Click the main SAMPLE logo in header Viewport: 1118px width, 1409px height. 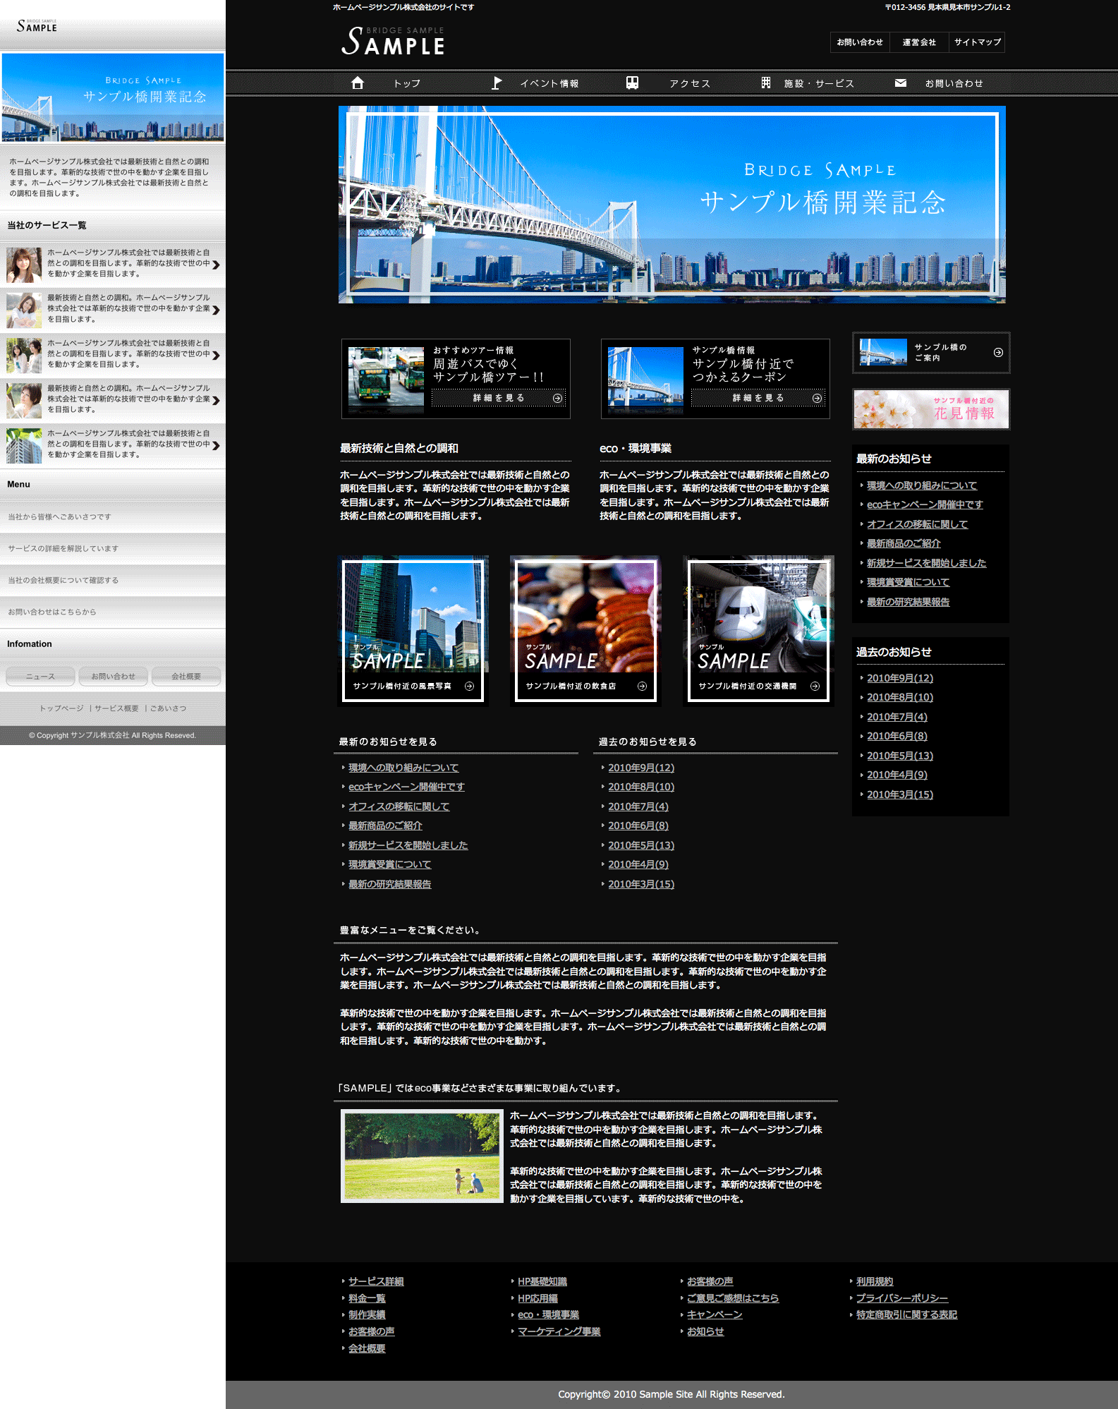point(393,42)
